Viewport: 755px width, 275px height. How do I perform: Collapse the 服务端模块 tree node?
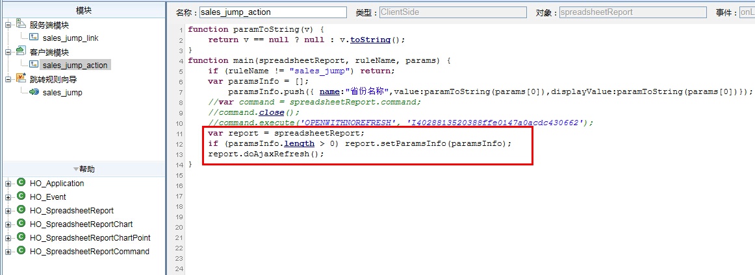click(x=8, y=25)
